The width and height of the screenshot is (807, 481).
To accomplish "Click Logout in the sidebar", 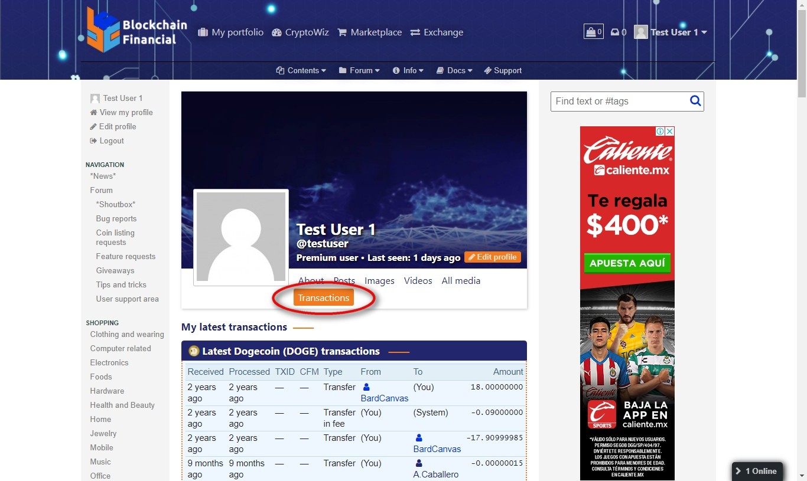I will point(111,140).
